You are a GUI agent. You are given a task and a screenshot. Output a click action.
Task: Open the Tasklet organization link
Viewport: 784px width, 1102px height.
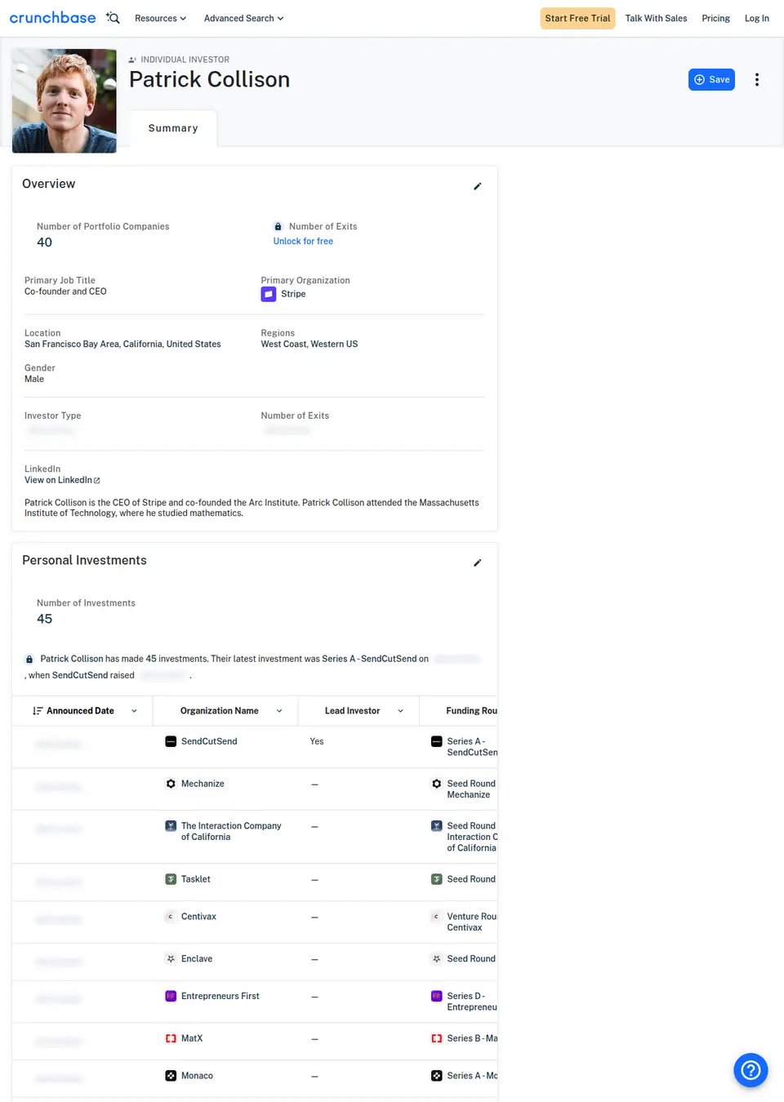[196, 879]
